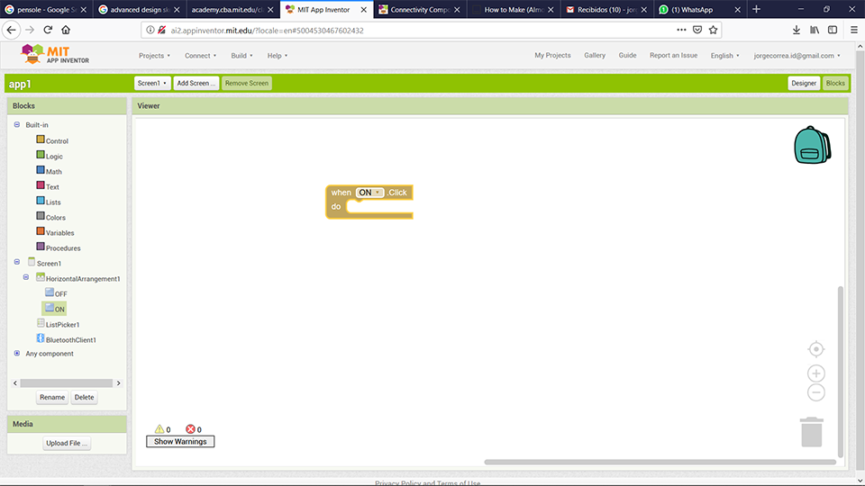This screenshot has height=486, width=865.
Task: Select the Procedures blocks color icon
Action: [41, 247]
